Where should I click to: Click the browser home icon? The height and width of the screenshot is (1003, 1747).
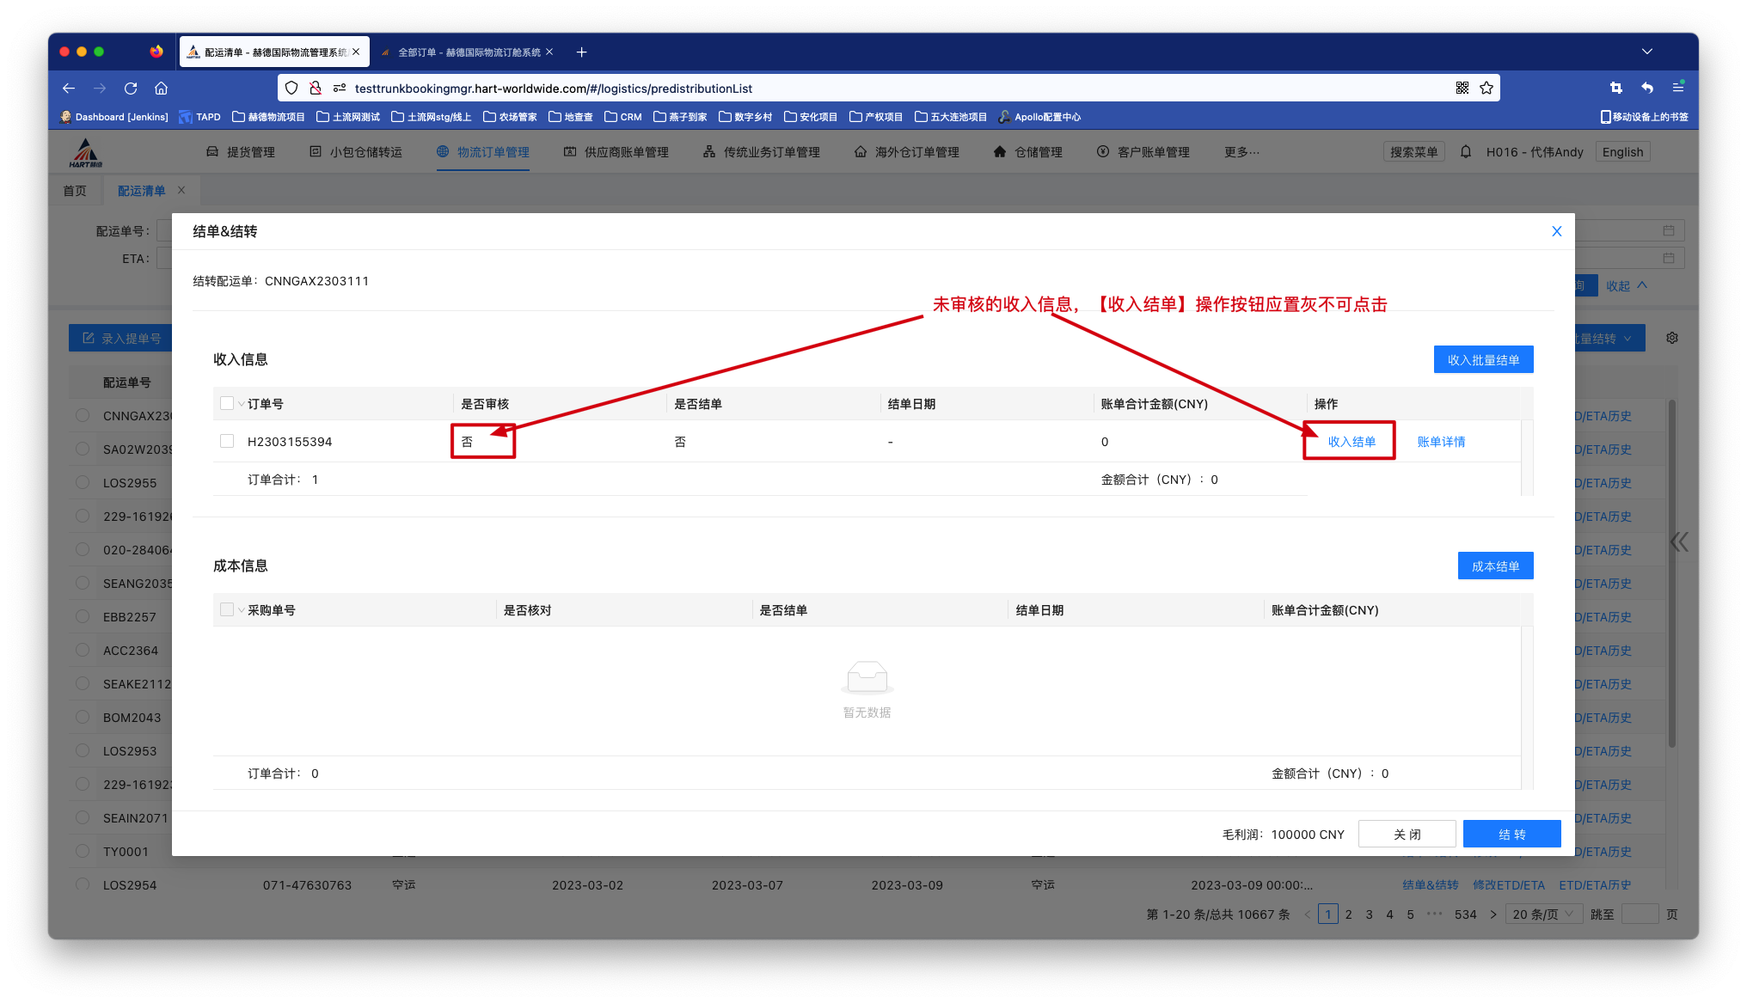pyautogui.click(x=161, y=89)
